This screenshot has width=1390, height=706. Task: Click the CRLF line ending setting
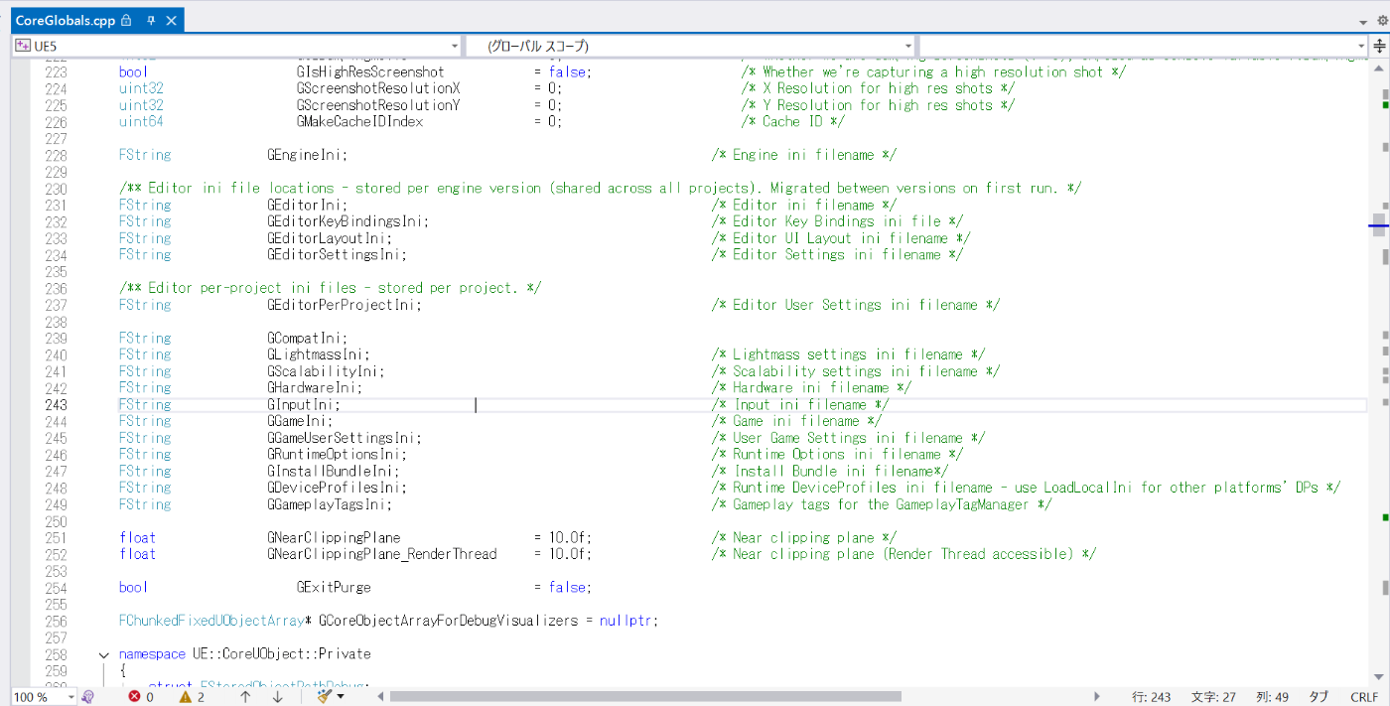click(1364, 697)
